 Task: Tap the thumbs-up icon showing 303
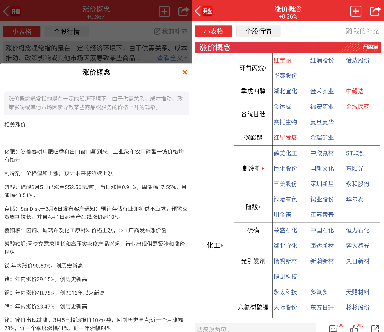(x=354, y=329)
